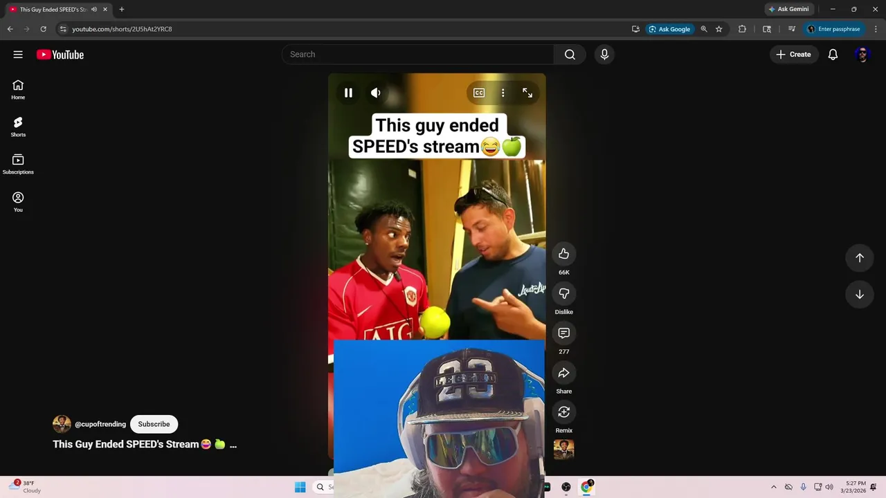Click the YouTube search field

coord(417,55)
